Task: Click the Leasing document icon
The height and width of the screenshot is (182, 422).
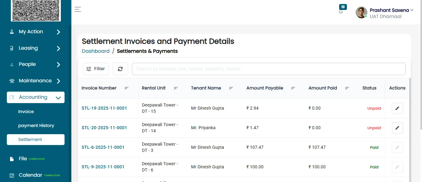Action: tap(12, 48)
